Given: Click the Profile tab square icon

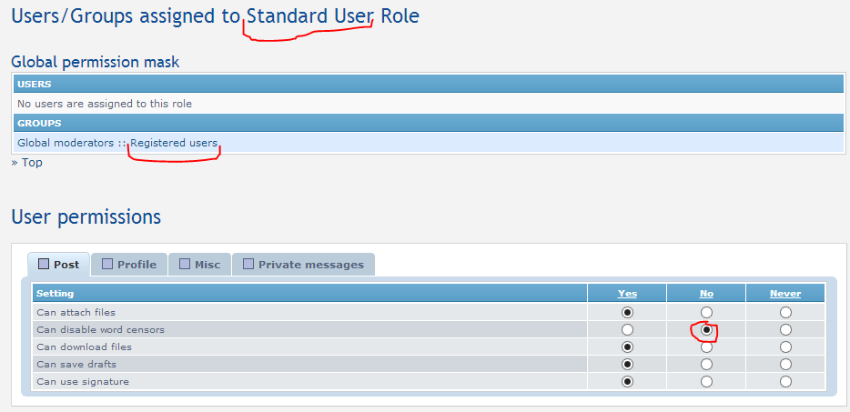Looking at the screenshot, I should 107,264.
